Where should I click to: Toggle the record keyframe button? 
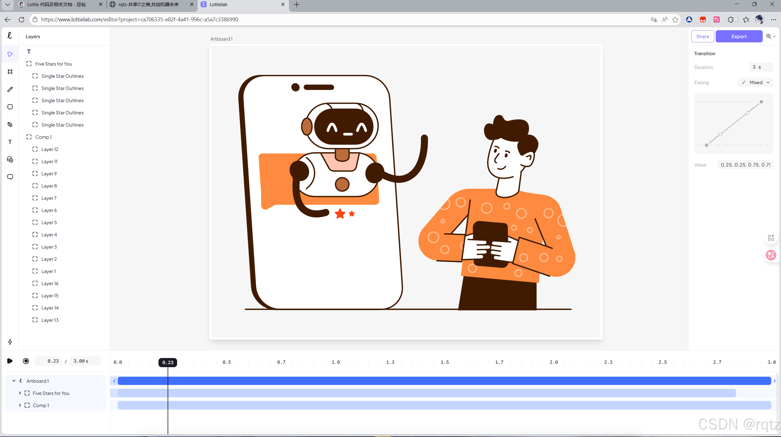pos(26,361)
